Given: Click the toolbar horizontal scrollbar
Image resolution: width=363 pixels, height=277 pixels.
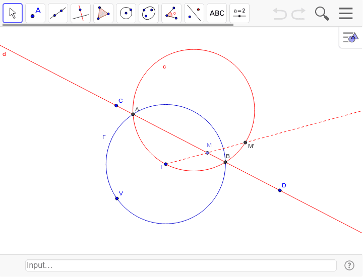Looking at the screenshot, I should tap(118, 25).
